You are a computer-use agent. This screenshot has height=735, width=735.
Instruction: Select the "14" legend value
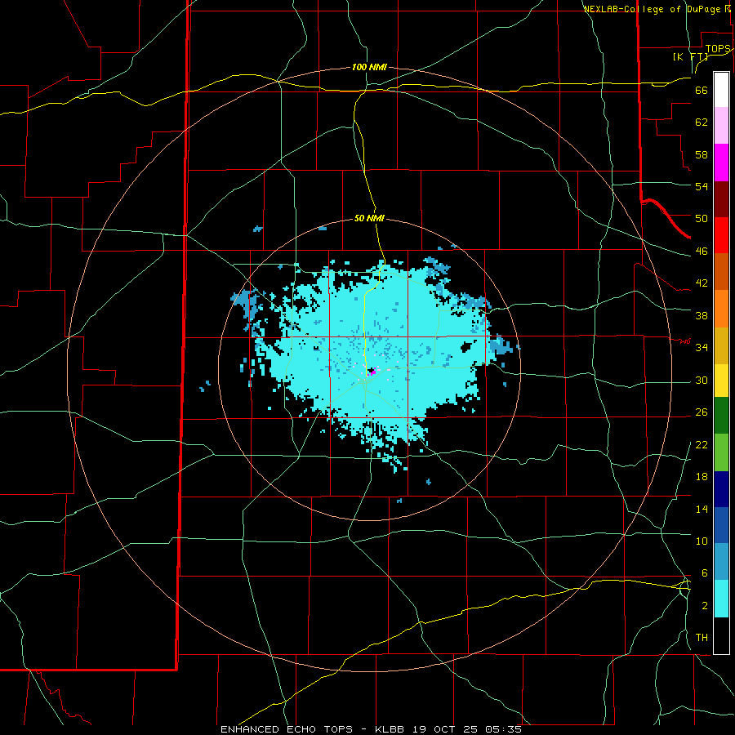point(702,509)
